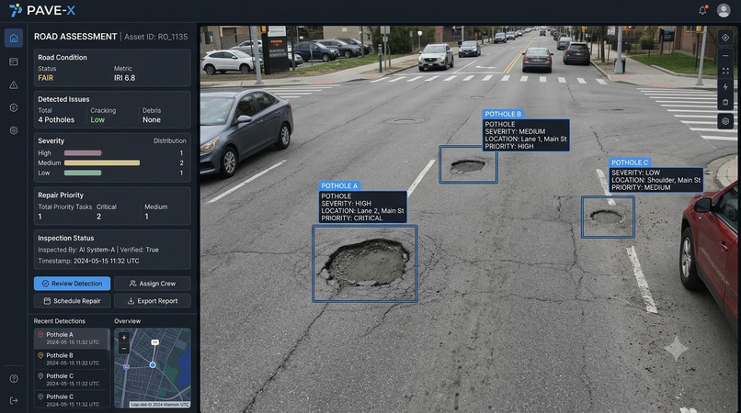Toggle the fullscreen icon on the image toolbar
This screenshot has height=413, width=741.
[725, 72]
